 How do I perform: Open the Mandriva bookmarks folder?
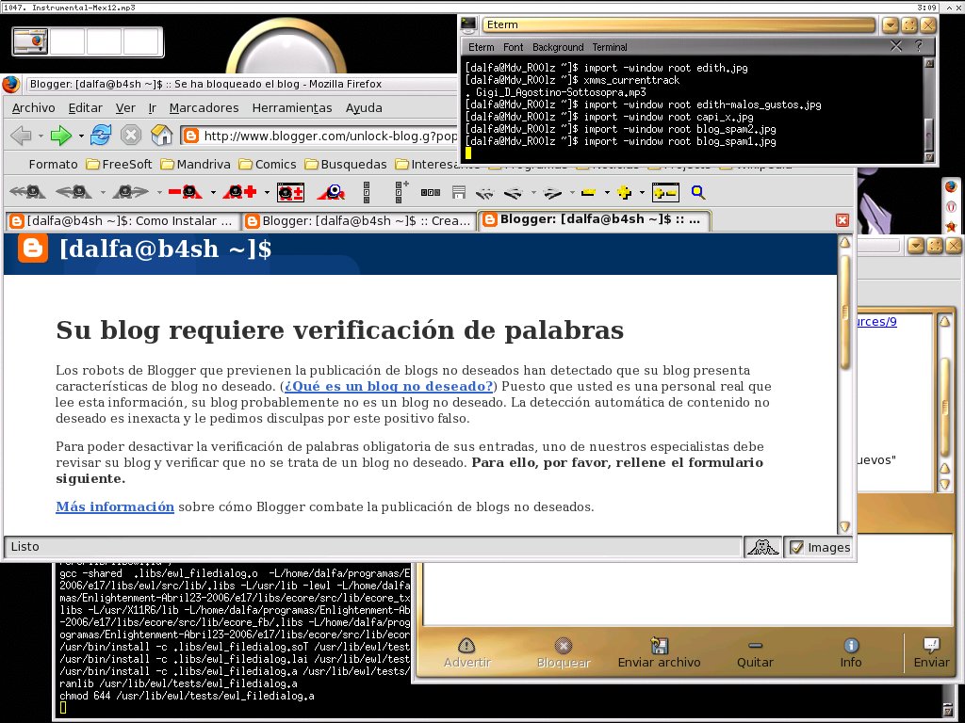point(195,164)
